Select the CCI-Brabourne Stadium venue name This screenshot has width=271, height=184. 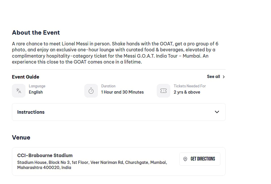pos(45,155)
